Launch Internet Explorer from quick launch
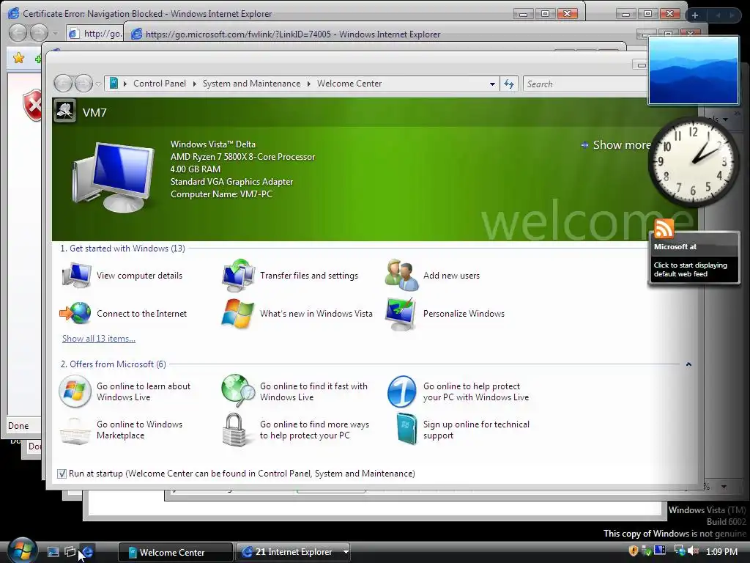 pos(87,552)
